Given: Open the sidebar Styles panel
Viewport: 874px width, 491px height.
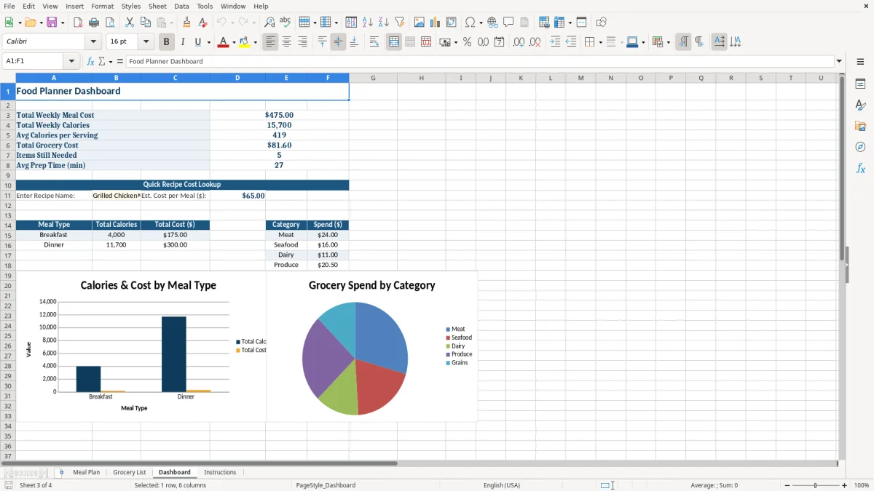Looking at the screenshot, I should coord(860,105).
